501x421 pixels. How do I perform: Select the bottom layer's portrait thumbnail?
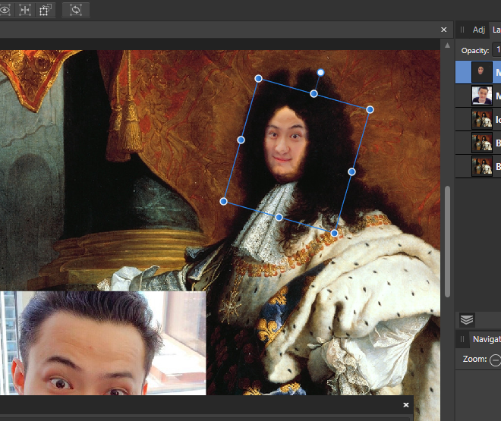pyautogui.click(x=482, y=166)
